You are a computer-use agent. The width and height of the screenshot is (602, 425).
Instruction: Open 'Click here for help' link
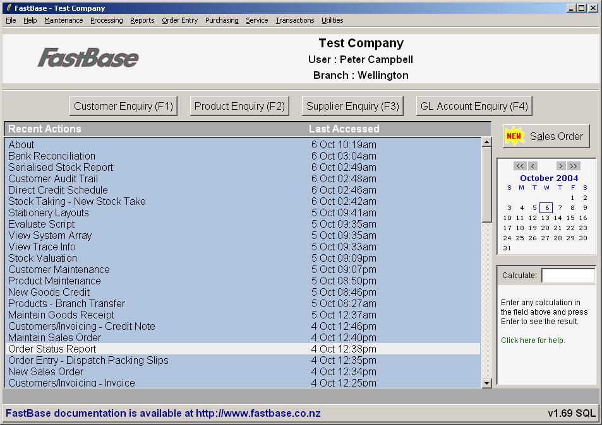[533, 341]
